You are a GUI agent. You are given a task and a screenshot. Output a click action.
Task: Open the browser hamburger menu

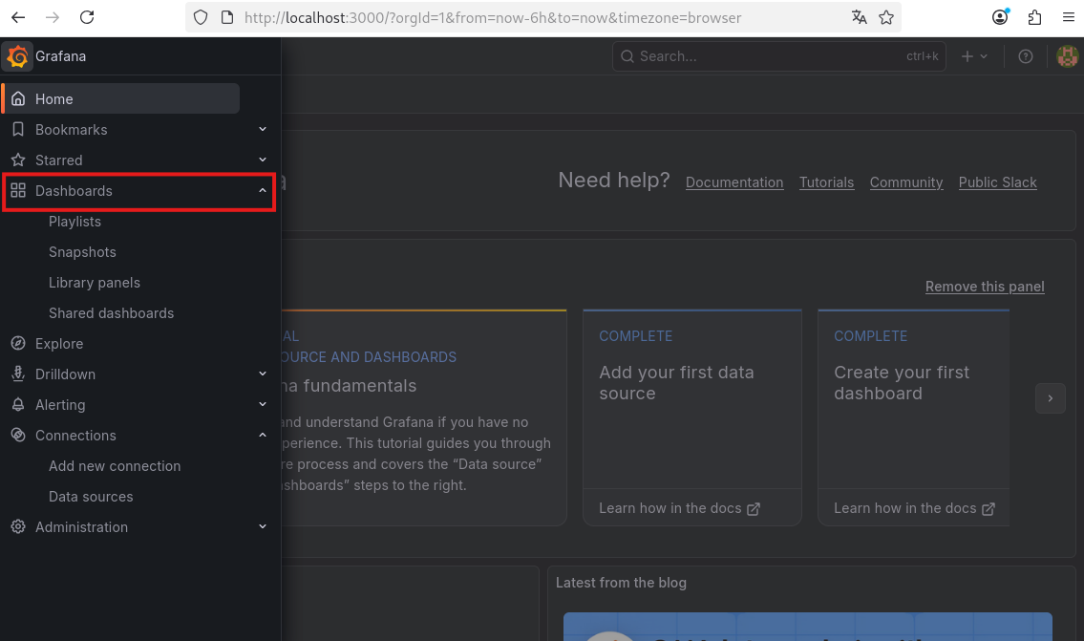coord(1068,17)
